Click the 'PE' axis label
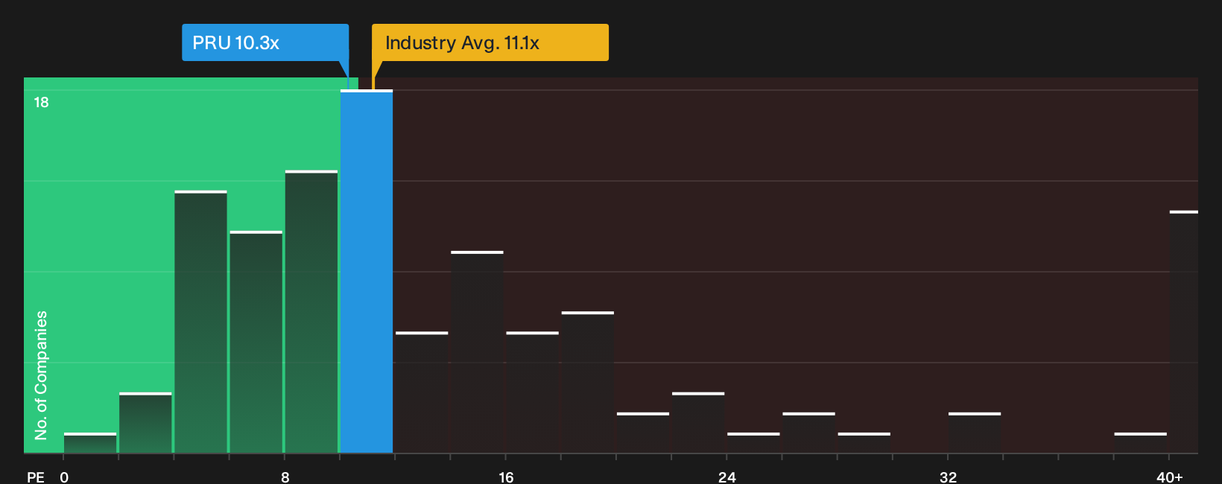This screenshot has height=484, width=1222. pyautogui.click(x=35, y=477)
